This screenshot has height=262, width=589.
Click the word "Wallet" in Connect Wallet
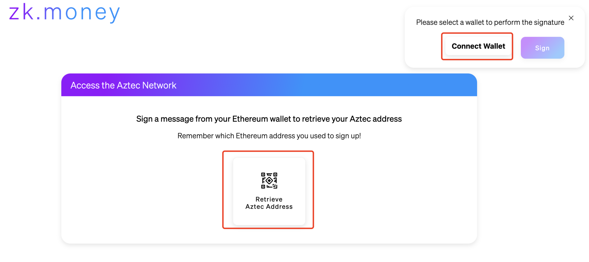click(494, 46)
